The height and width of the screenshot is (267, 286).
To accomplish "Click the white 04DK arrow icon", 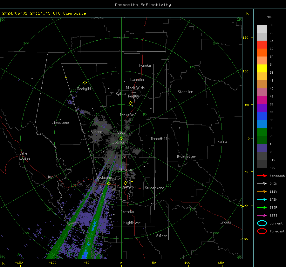I will (262, 184).
